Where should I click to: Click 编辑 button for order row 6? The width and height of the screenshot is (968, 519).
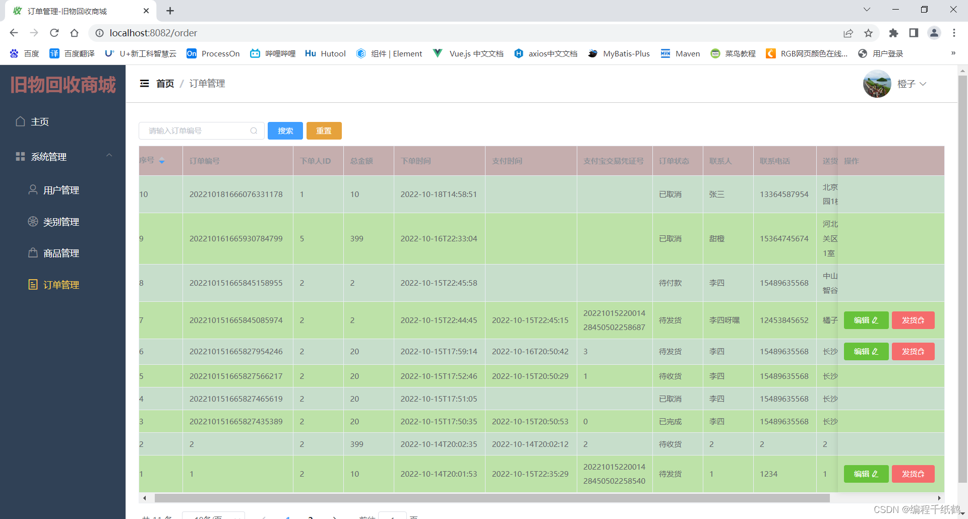click(866, 351)
